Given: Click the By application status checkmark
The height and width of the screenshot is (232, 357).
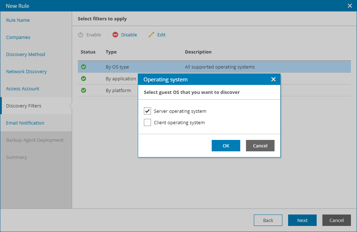Looking at the screenshot, I should tap(84, 79).
